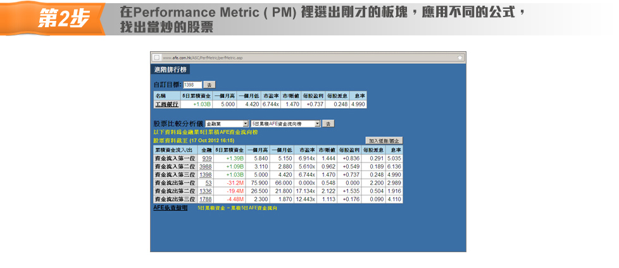Image resolution: width=619 pixels, height=268 pixels.
Task: Click the page icon beside the URL
Action: (156, 58)
